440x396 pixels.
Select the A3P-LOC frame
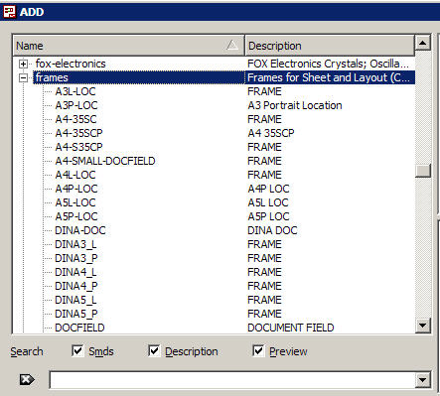[76, 105]
